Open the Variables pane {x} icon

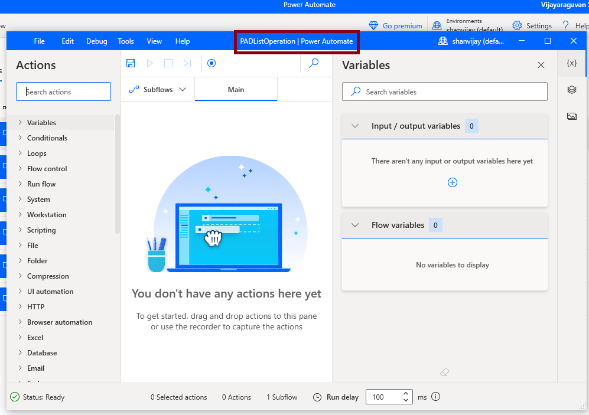(x=572, y=63)
